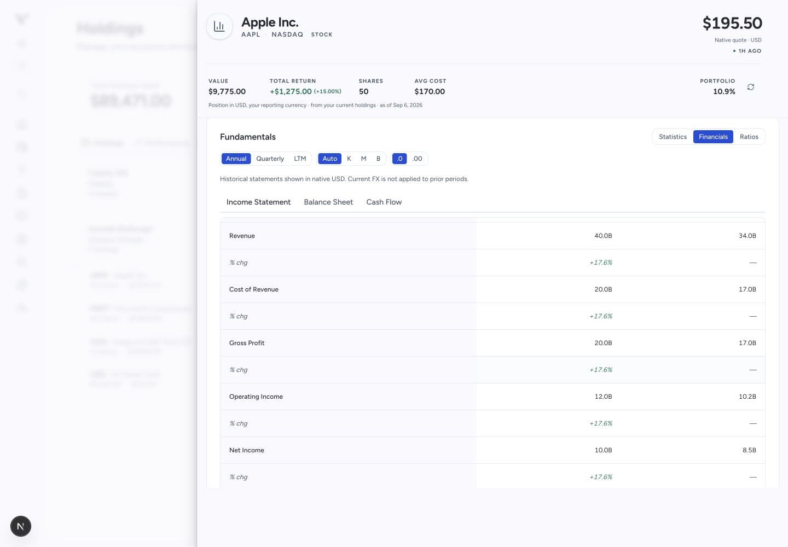Open the Balance Sheet tab
The image size is (788, 547).
[x=328, y=202]
